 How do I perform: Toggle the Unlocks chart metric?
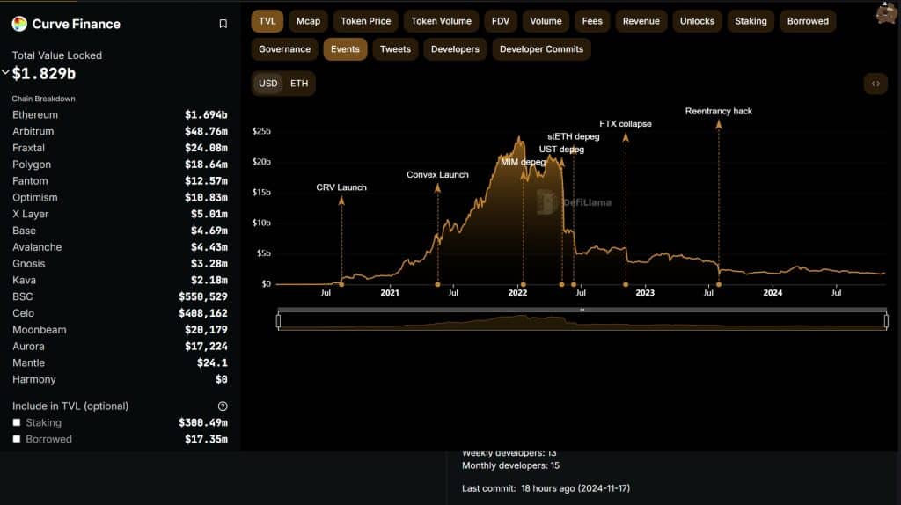(697, 21)
